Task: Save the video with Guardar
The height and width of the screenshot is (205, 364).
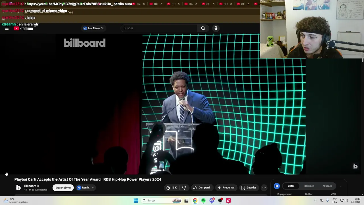Action: point(249,188)
